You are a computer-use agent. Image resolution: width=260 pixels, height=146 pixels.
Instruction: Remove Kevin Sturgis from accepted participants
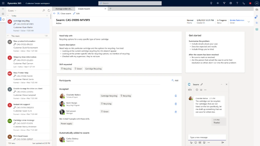point(175,104)
